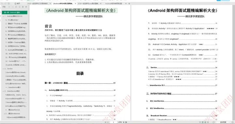Open bookmark 8、如何退出Activity
235x124 pixels.
coord(16,46)
